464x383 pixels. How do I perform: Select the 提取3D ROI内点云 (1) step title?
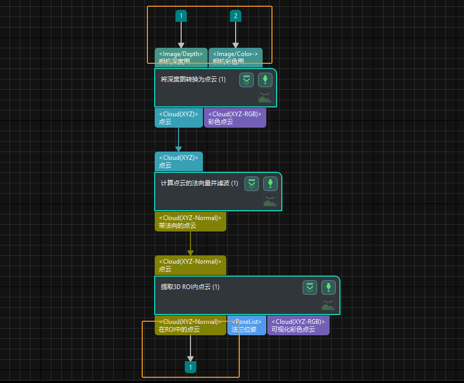pos(190,287)
